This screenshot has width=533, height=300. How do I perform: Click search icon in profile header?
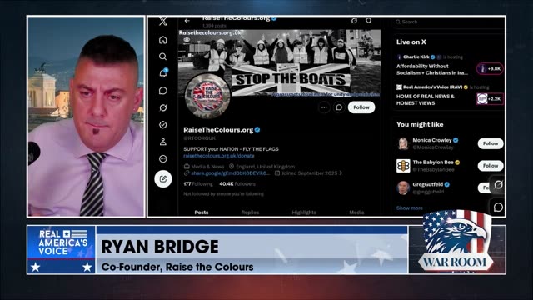pyautogui.click(x=369, y=21)
